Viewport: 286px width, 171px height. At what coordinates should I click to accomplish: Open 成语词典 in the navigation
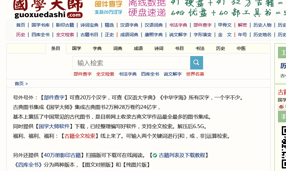[x=129, y=35]
